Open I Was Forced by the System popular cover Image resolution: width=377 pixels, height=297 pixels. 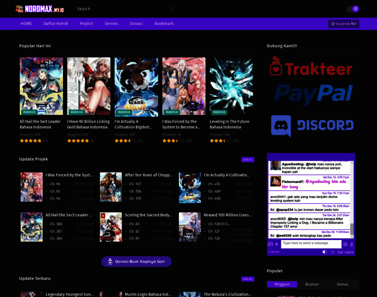(184, 86)
